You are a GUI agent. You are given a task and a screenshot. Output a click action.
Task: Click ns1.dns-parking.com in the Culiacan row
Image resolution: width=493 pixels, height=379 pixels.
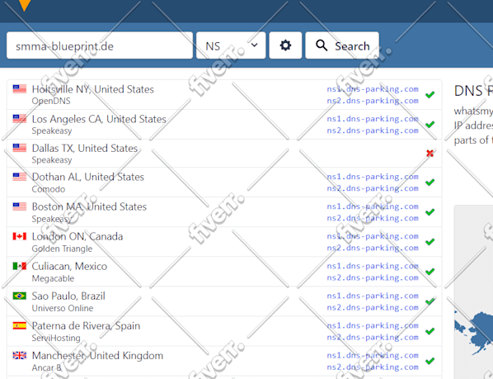coord(373,266)
